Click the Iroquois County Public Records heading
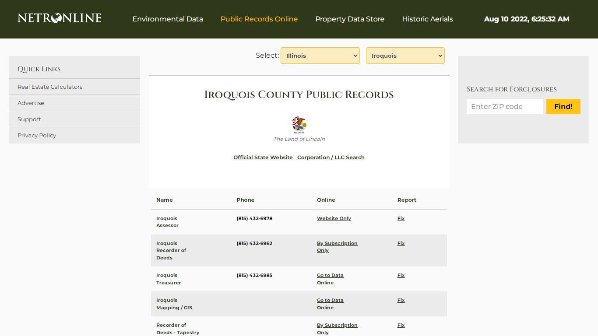 click(x=299, y=94)
